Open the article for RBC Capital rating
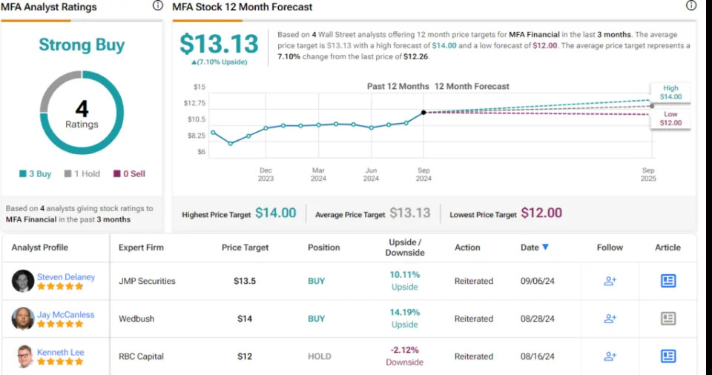The width and height of the screenshot is (712, 375). (x=668, y=356)
